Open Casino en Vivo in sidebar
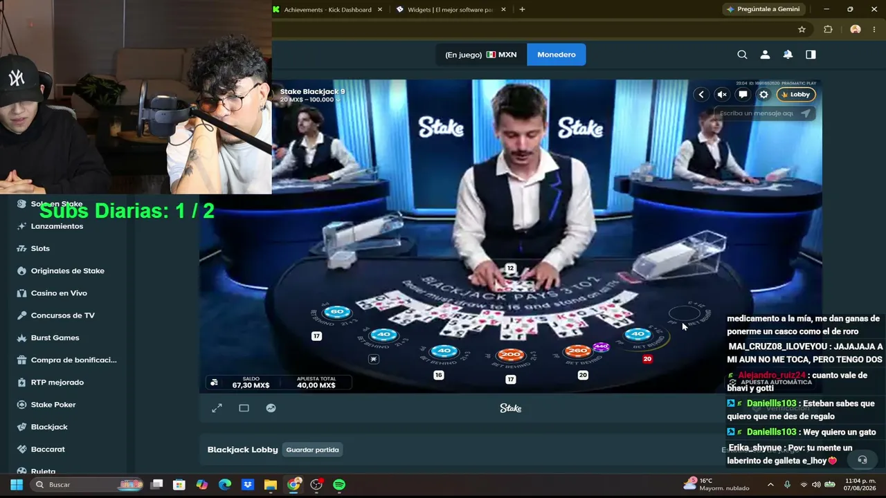Screen dimensions: 886x498 click(x=59, y=293)
